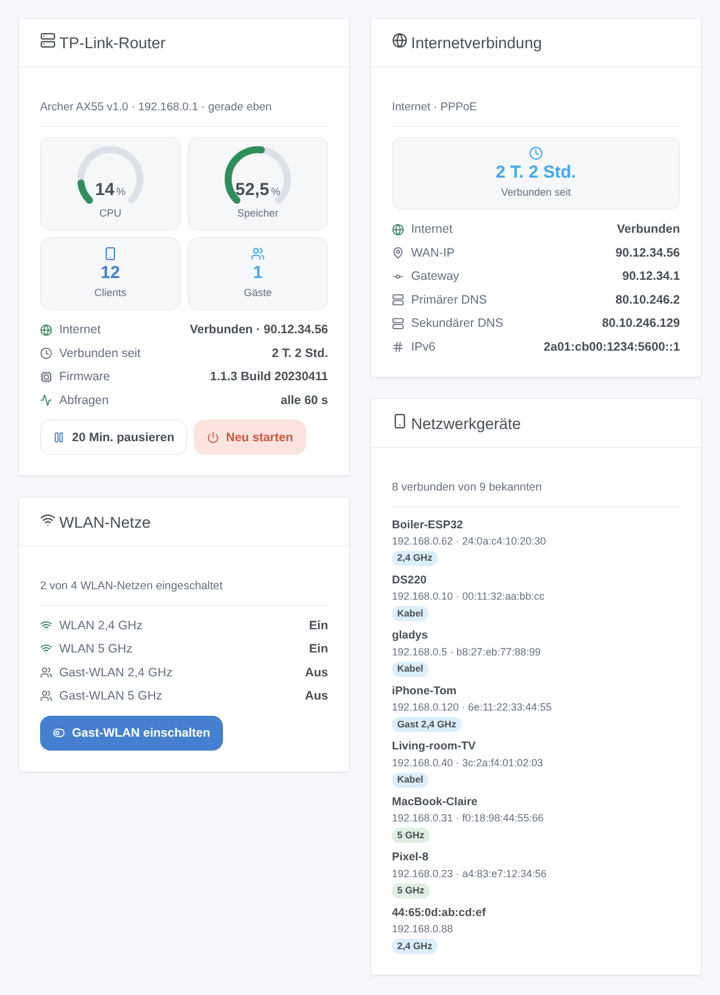
Task: Click the Primärer DNS value 80.10.246.2
Action: tap(647, 300)
